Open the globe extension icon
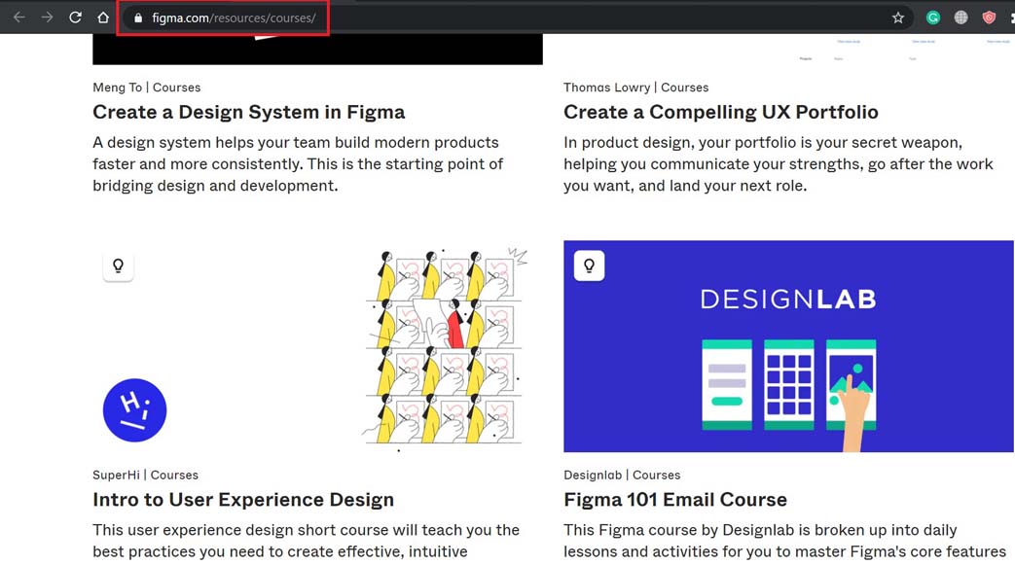Image resolution: width=1015 pixels, height=565 pixels. pyautogui.click(x=961, y=18)
